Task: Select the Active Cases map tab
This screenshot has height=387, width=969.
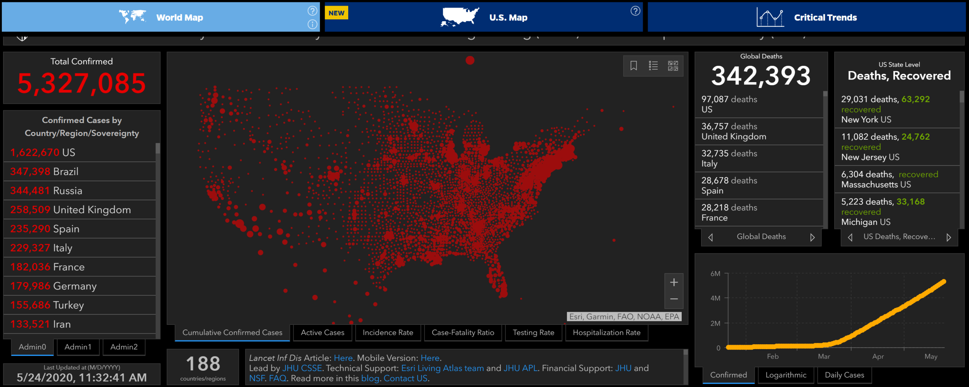Action: click(322, 332)
